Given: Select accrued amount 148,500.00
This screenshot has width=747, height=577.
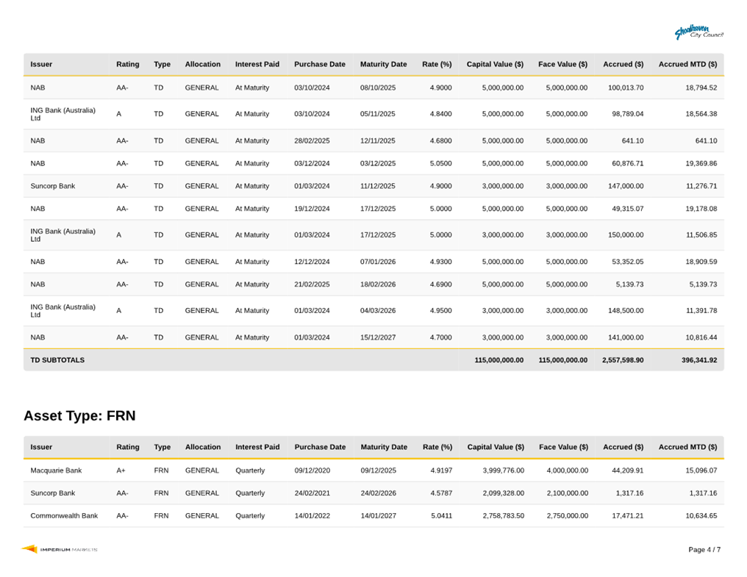Looking at the screenshot, I should click(x=626, y=311).
